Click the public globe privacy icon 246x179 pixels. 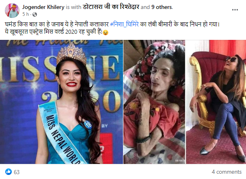point(35,15)
